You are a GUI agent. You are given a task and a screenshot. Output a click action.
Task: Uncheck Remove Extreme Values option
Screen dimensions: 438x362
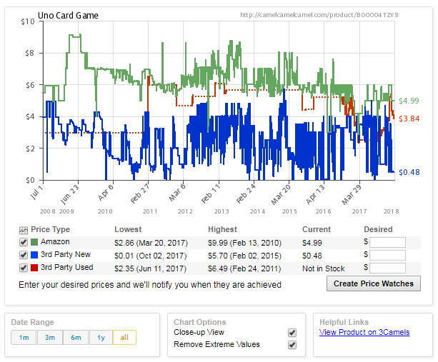click(292, 345)
